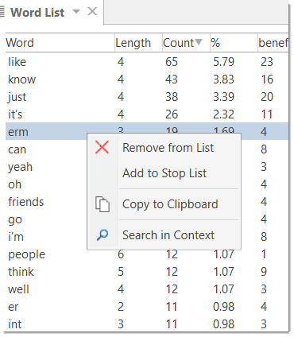Toggle the Count sort direction arrow
Image resolution: width=294 pixels, height=337 pixels.
pyautogui.click(x=199, y=42)
